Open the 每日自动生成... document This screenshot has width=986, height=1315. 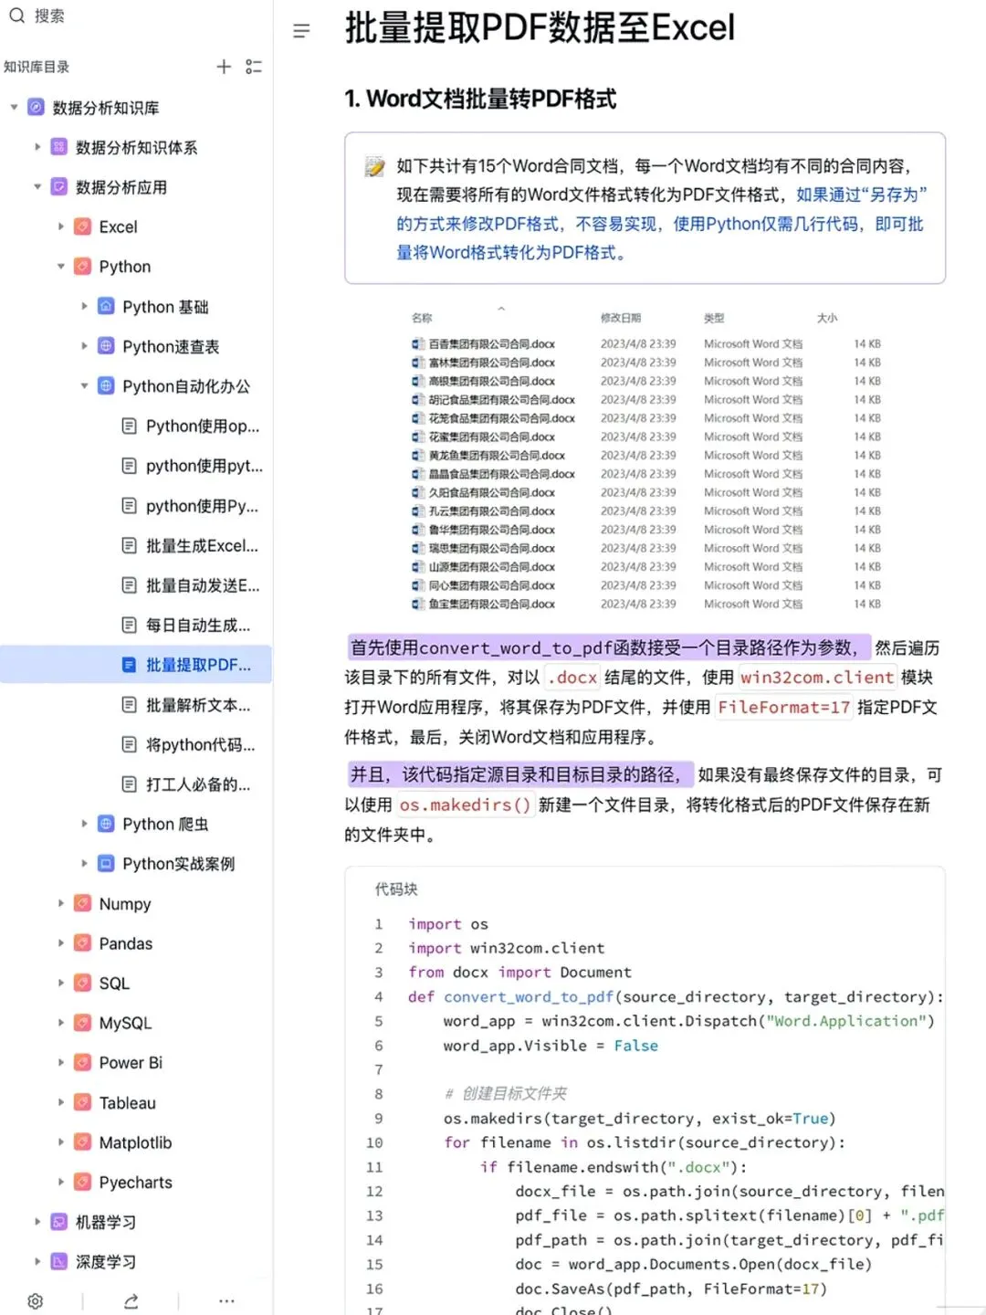point(198,626)
